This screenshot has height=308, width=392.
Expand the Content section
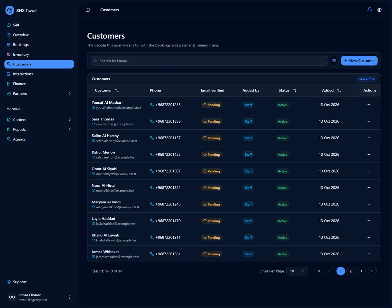[x=39, y=120]
